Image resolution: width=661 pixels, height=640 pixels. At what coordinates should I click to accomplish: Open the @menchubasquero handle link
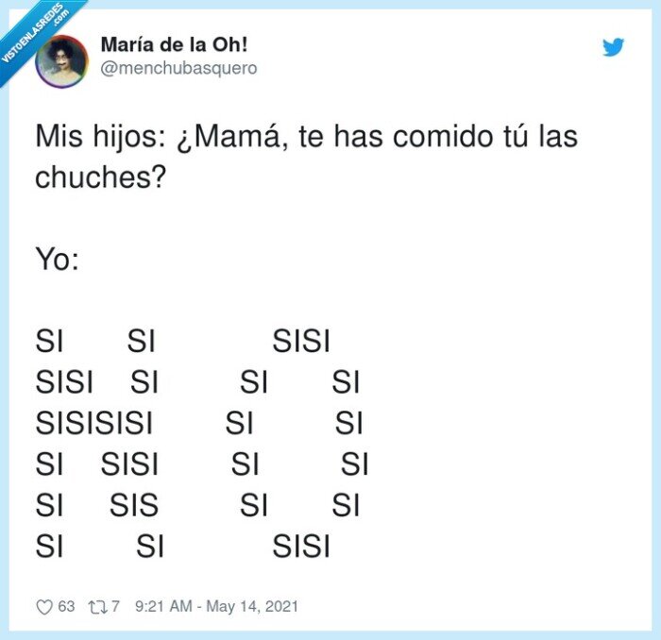point(178,68)
